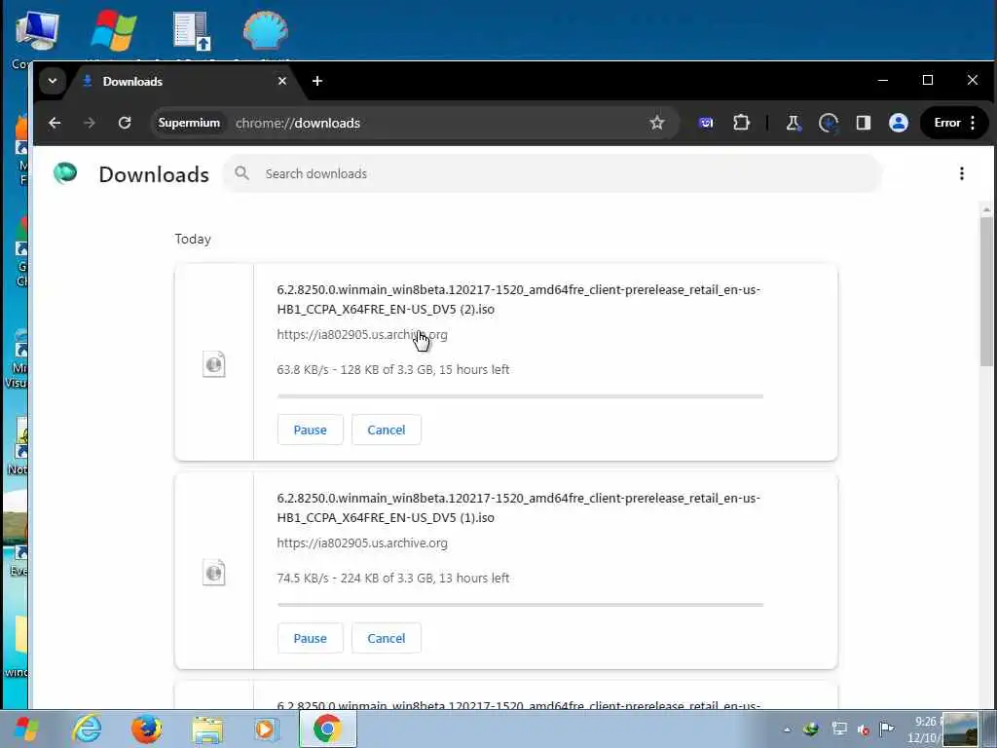Image resolution: width=997 pixels, height=748 pixels.
Task: Click the purple extension icon in toolbar
Action: [x=706, y=123]
